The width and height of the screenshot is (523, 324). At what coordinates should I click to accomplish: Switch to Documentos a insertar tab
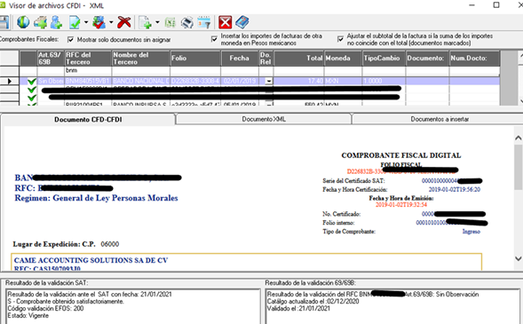(x=440, y=119)
